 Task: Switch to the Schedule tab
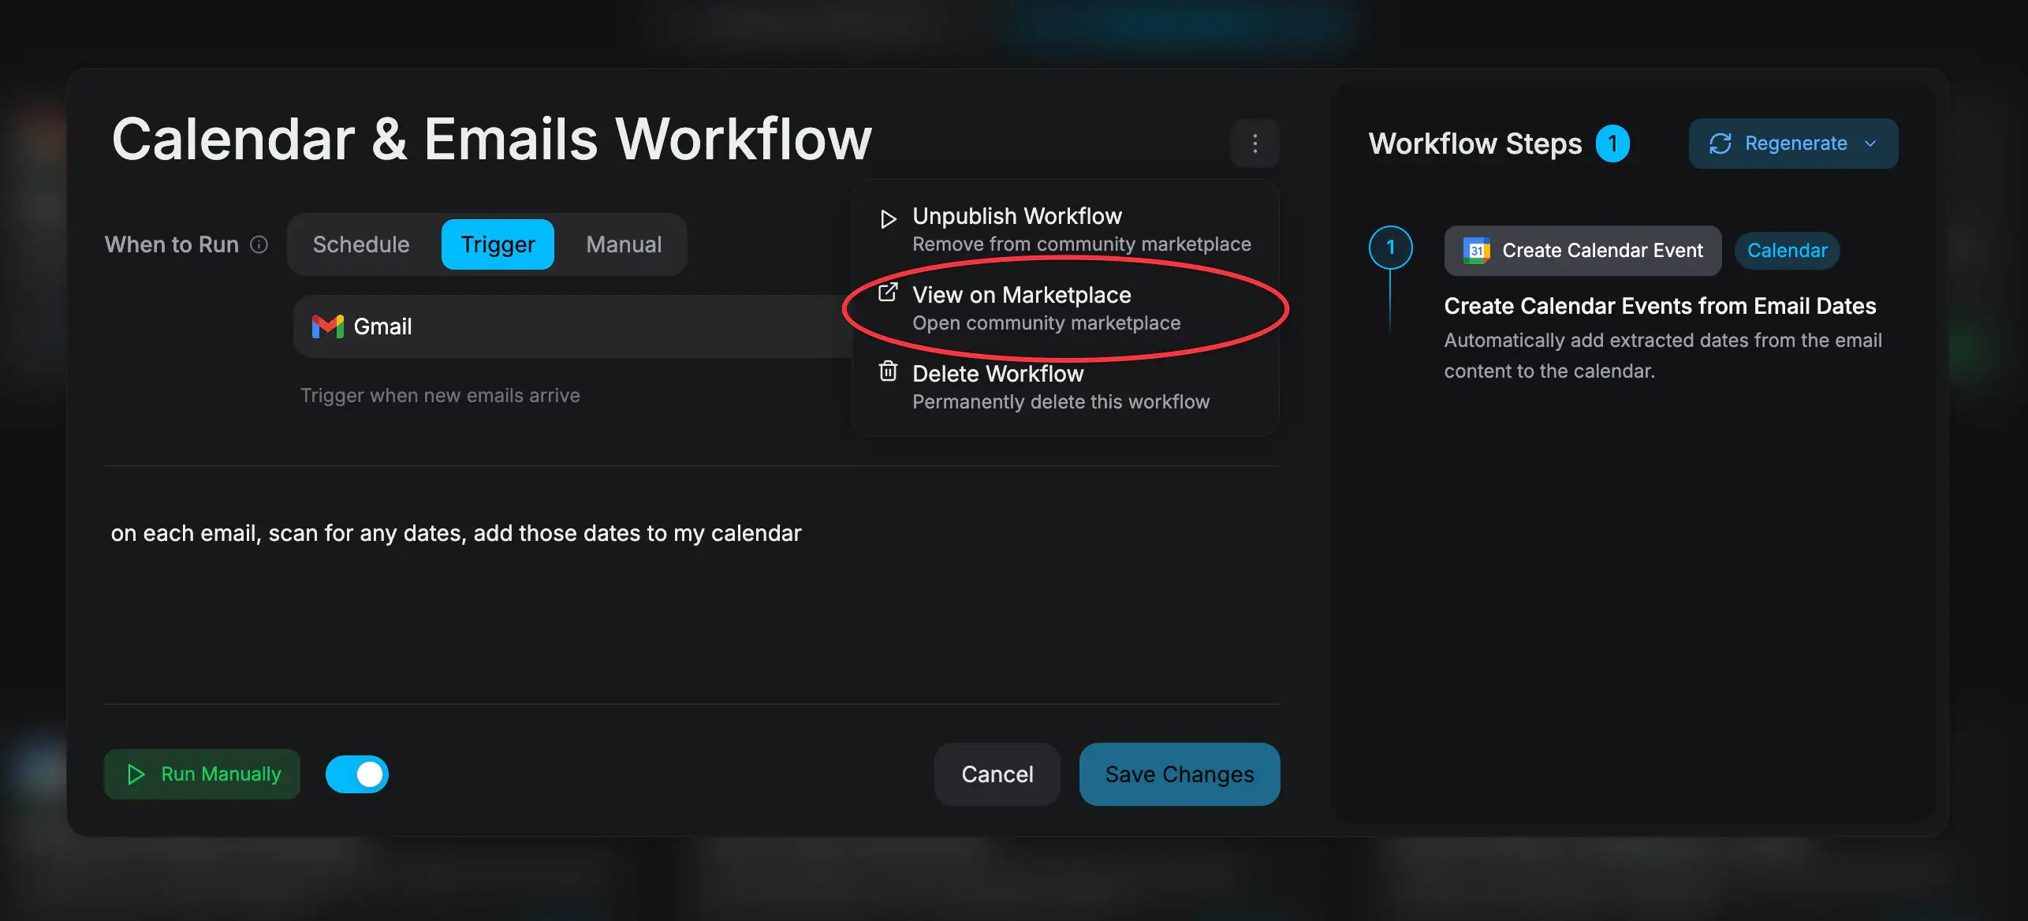coord(360,244)
